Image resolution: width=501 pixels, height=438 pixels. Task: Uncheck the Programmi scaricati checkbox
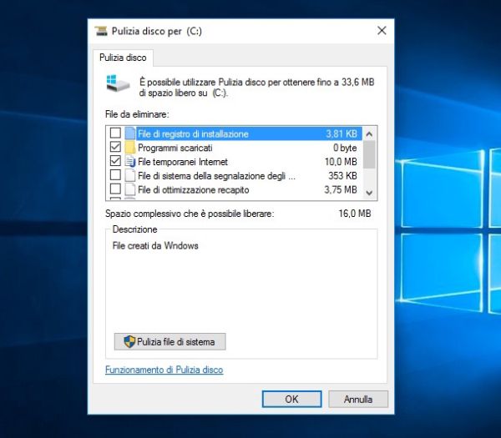115,147
